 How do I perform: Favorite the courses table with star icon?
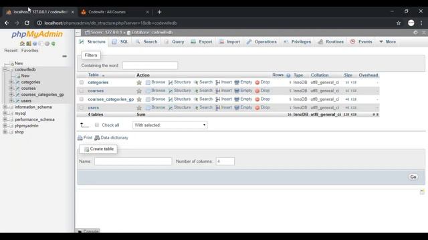[139, 91]
